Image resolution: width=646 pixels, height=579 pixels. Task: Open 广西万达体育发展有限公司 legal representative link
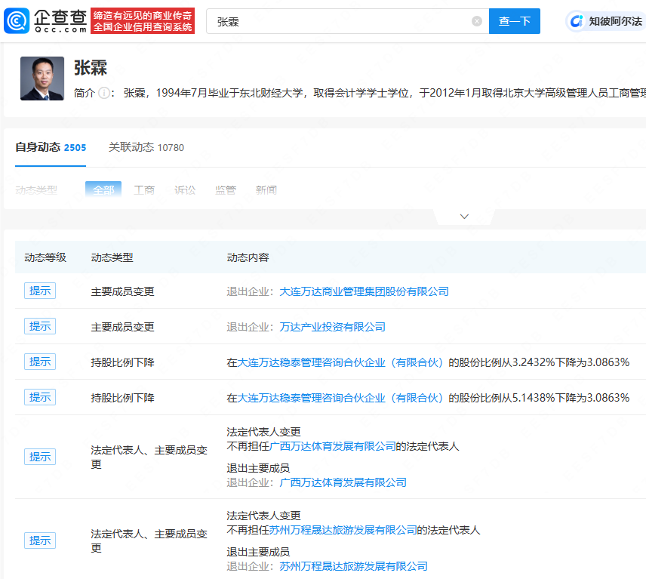[x=333, y=446]
